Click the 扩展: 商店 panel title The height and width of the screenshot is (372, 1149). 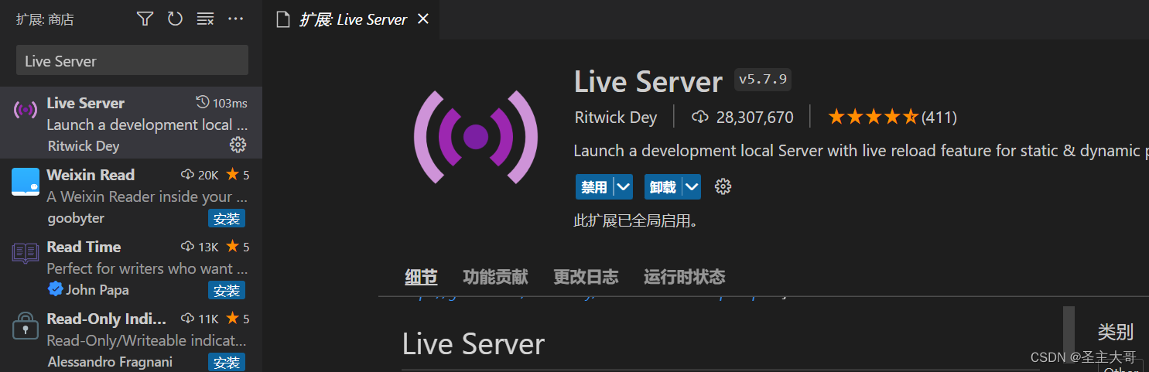coord(45,20)
